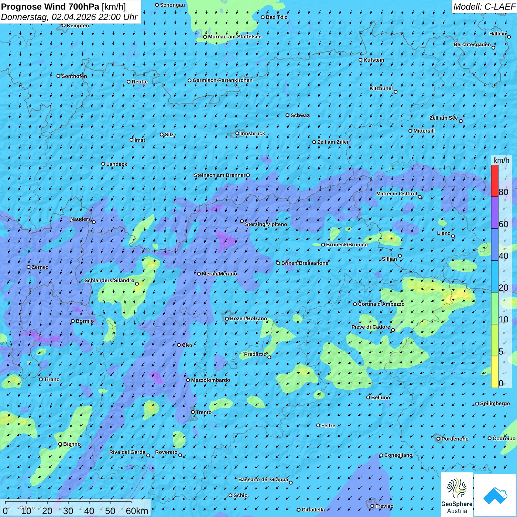
Task: Click the 'Hallein' label
Action: [x=498, y=34]
